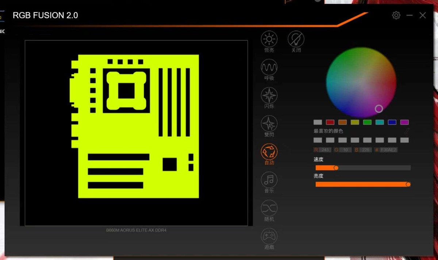Click the R value input field
This screenshot has width=438, height=260.
[x=325, y=150]
